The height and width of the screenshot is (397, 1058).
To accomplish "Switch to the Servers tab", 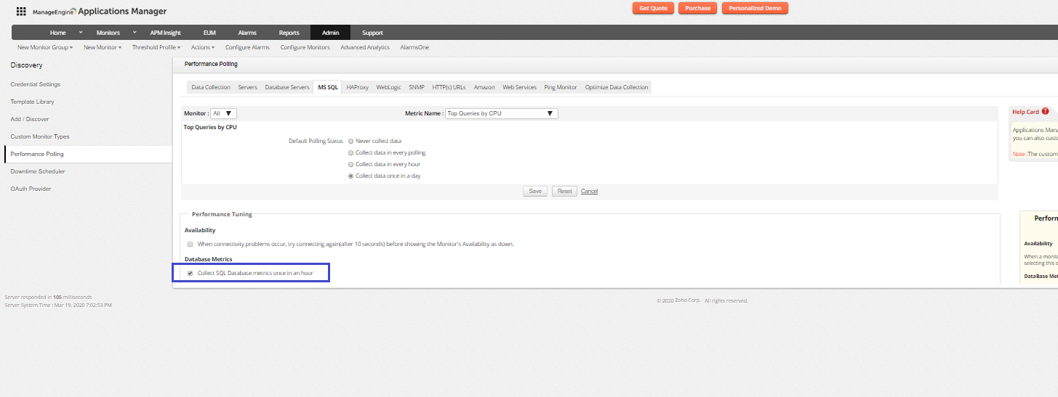I will [247, 87].
